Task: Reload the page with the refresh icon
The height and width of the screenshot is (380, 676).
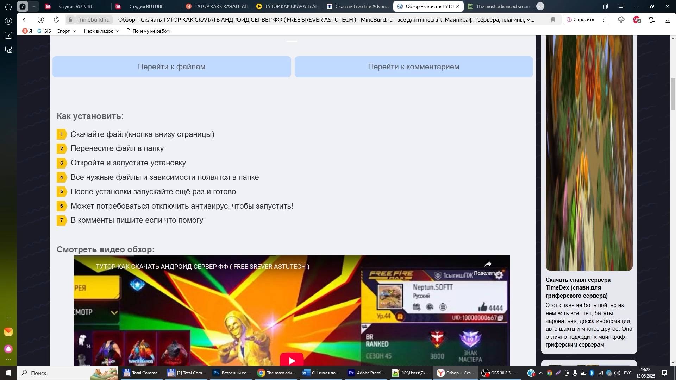Action: point(56,20)
